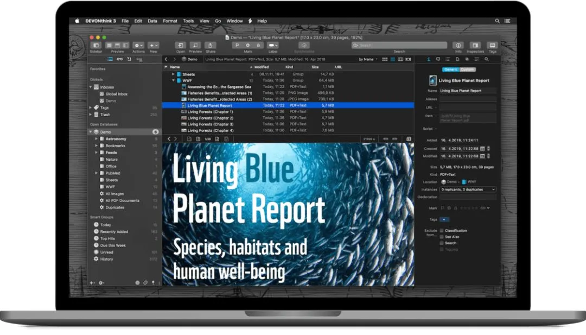Open the File menu

[125, 21]
